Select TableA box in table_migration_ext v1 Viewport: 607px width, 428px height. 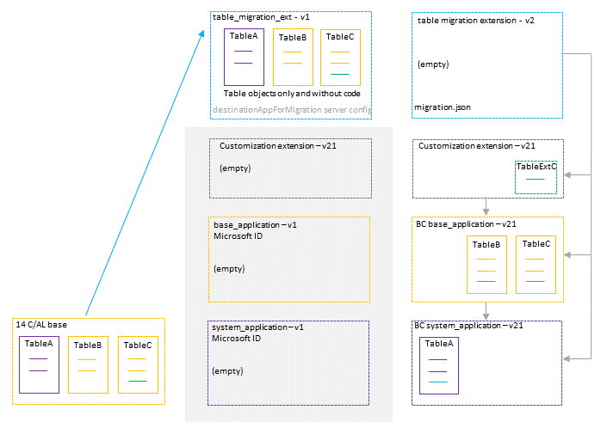(x=244, y=58)
